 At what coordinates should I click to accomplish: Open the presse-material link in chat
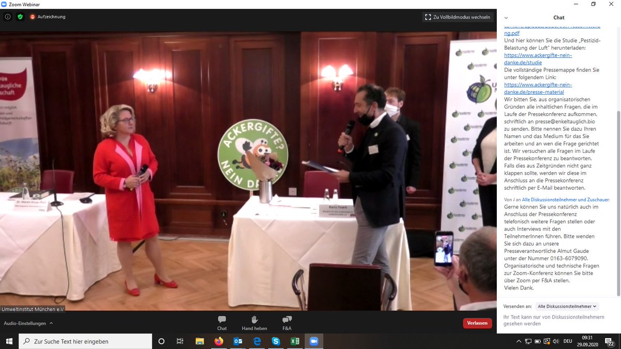[538, 88]
